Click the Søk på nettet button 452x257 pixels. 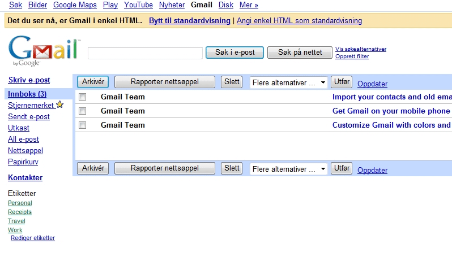click(300, 53)
